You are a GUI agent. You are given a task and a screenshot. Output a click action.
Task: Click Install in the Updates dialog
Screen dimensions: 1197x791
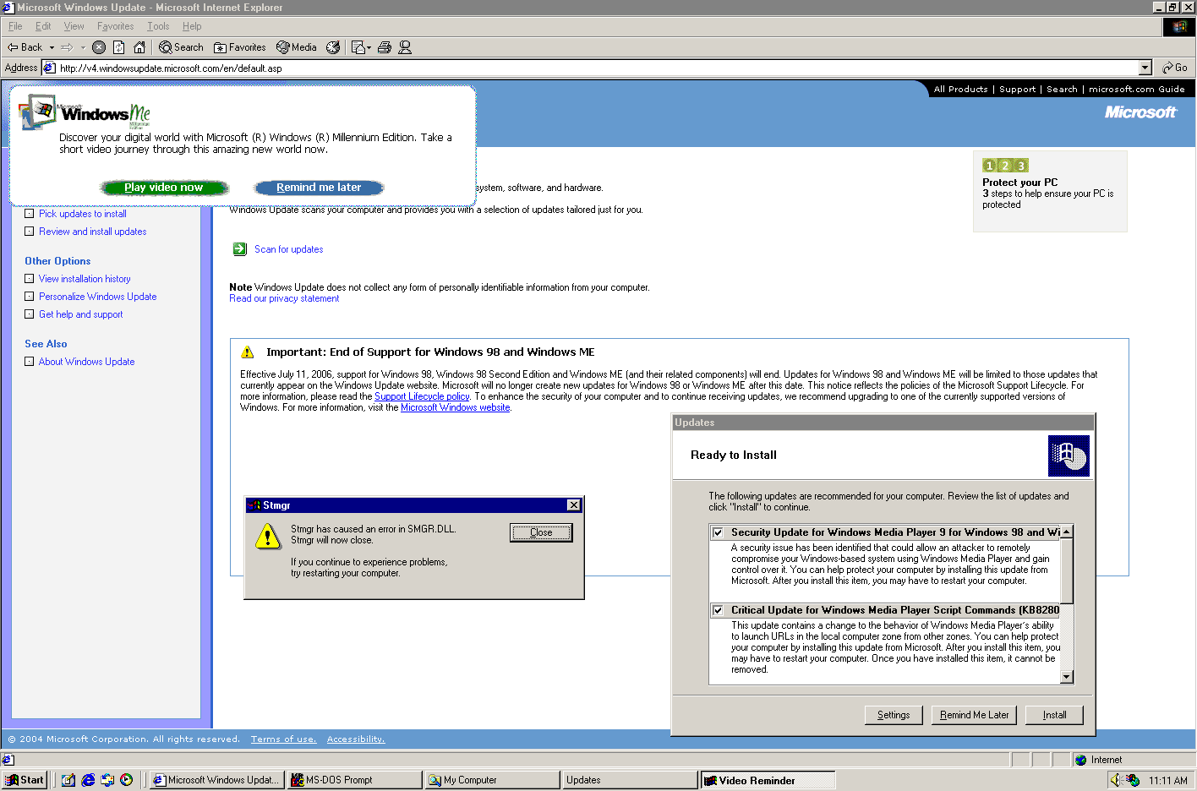coord(1054,715)
